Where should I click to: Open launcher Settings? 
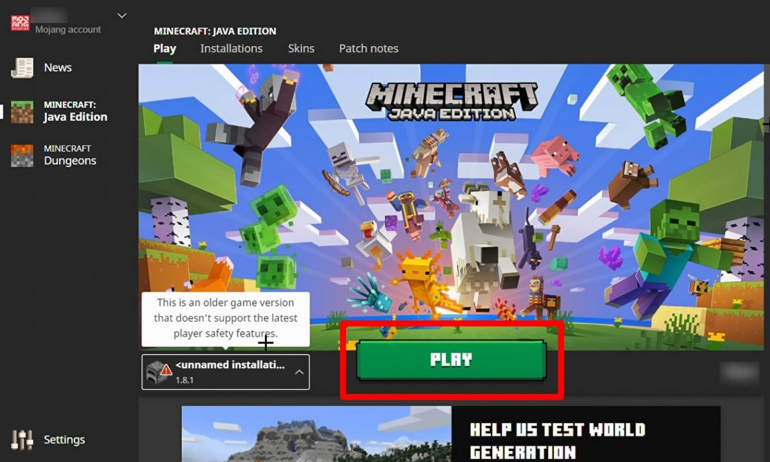(64, 440)
